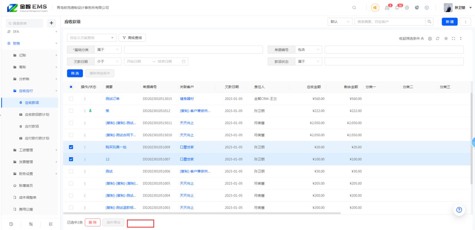Open row actions menu for DD202301051007
The width and height of the screenshot is (475, 230).
coord(85,159)
